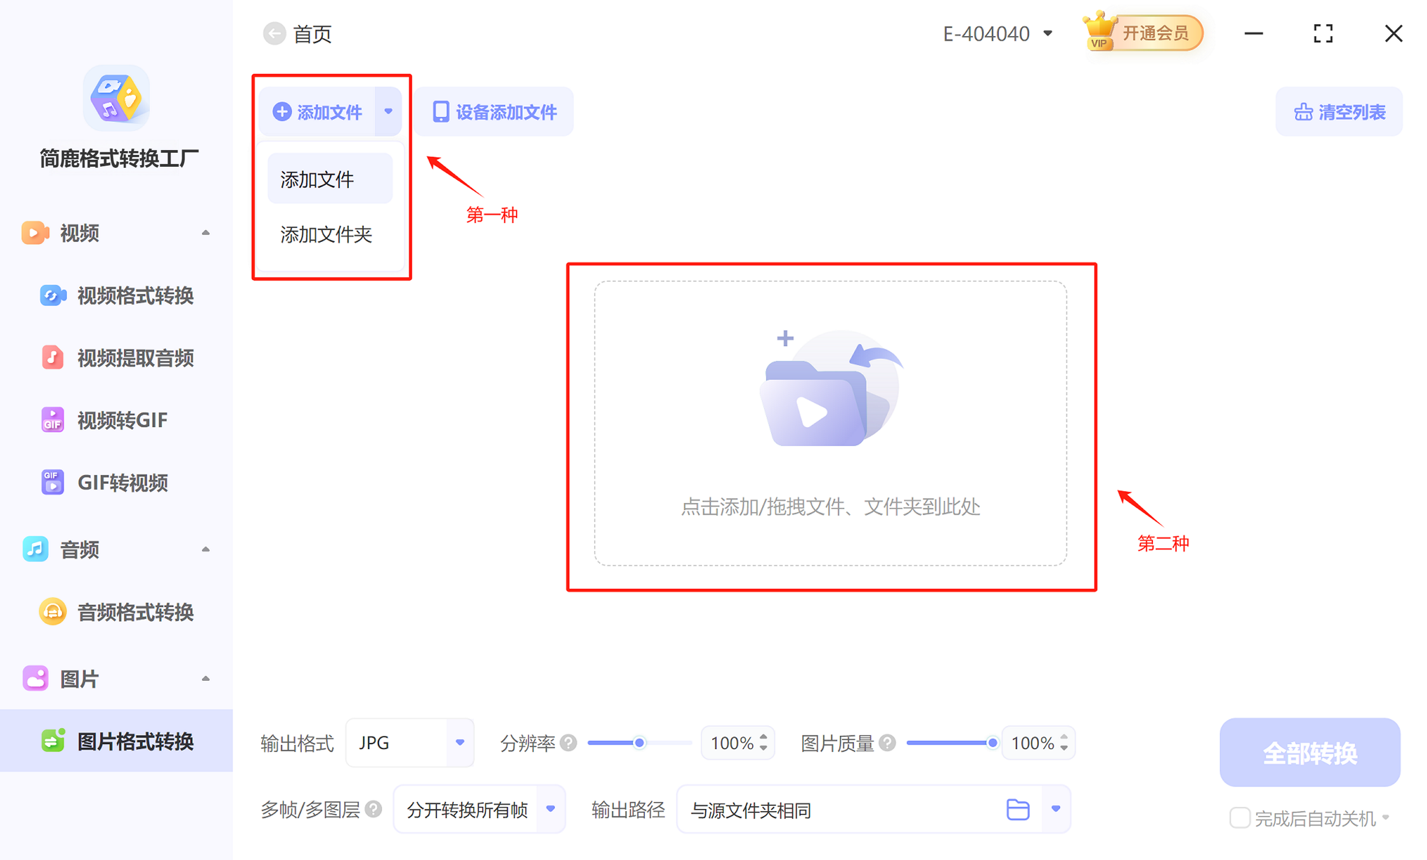Enable 完成后自动关机 auto-shutdown option
1427x860 pixels.
click(1240, 818)
